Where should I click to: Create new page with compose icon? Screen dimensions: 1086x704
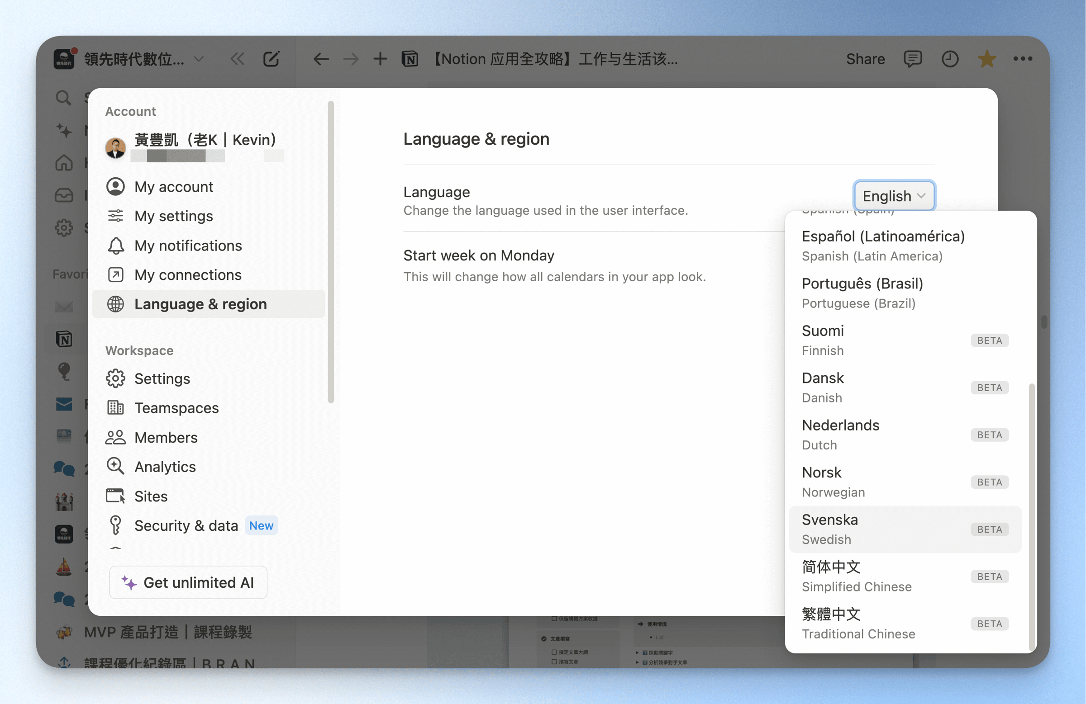(x=271, y=59)
